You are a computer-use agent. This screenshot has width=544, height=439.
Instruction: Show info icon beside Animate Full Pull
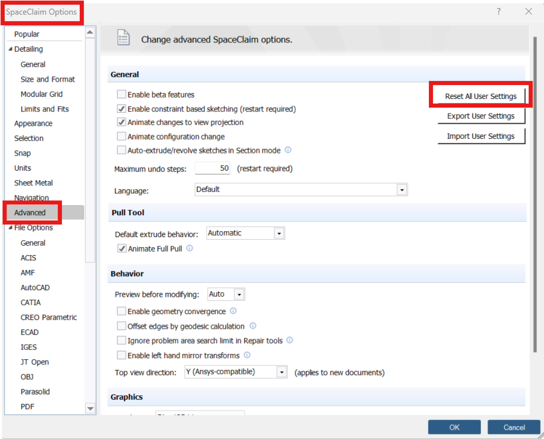[190, 248]
